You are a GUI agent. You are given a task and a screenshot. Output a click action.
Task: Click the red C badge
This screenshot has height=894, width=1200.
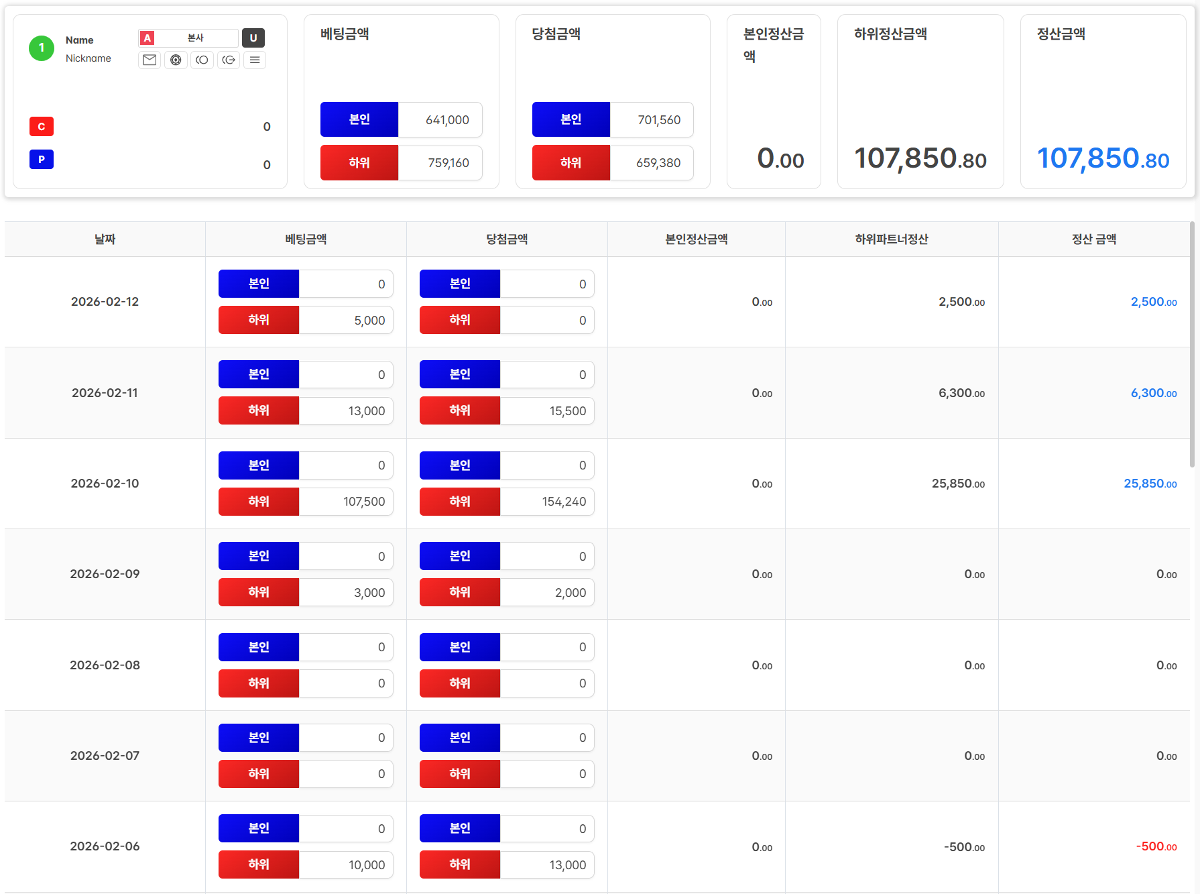point(42,127)
